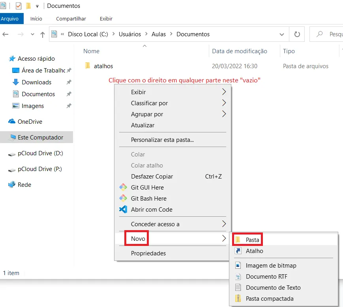The height and width of the screenshot is (307, 343).
Task: Expand the chevron after Aulas breadcrumb
Action: pos(171,34)
